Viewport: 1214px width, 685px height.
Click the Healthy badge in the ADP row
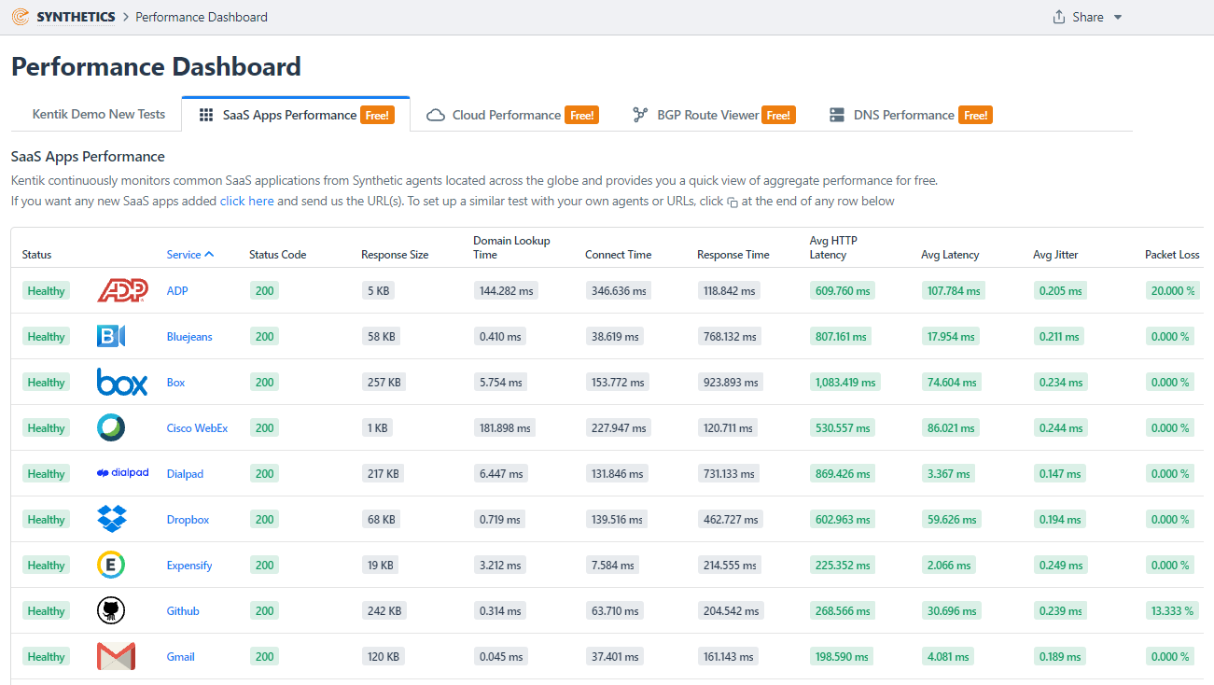pos(46,291)
